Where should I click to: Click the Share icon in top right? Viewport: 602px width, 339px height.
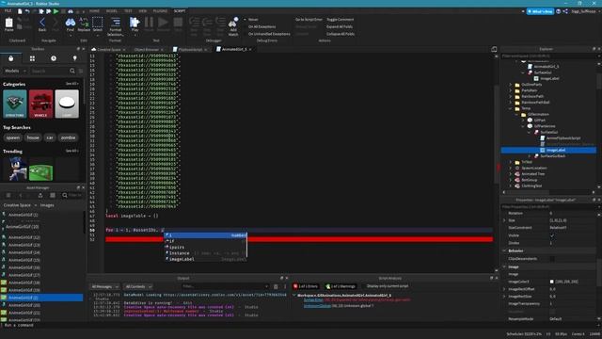565,11
